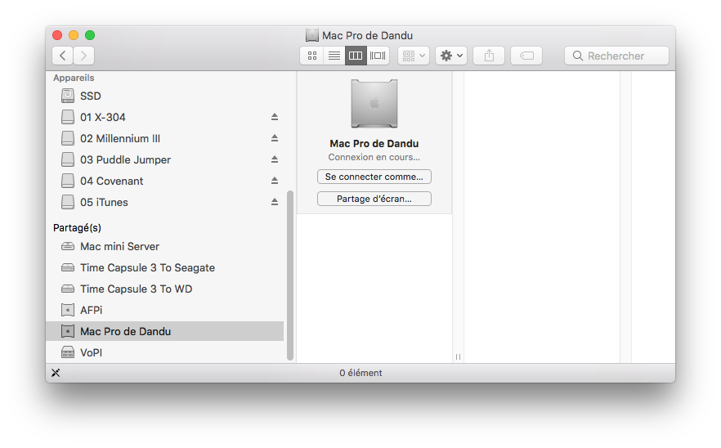Screen dimensions: 721x448
Task: Click Se connecter comme… button
Action: (x=374, y=177)
